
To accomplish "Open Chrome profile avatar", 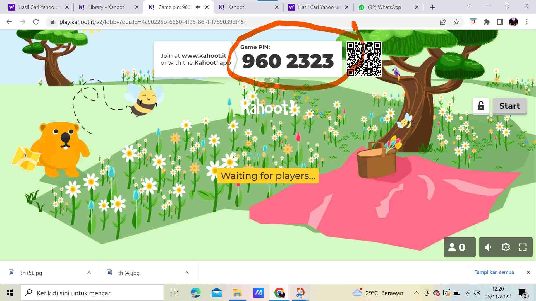I will (x=513, y=22).
